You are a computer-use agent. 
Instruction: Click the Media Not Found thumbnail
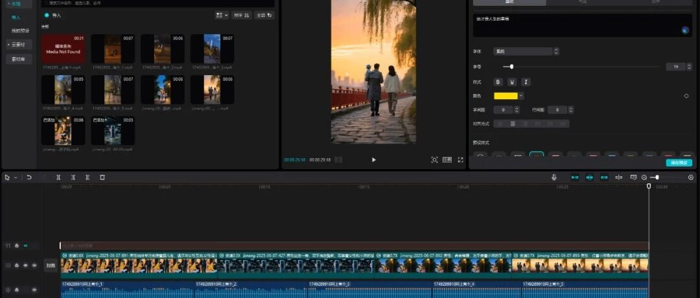(64, 49)
